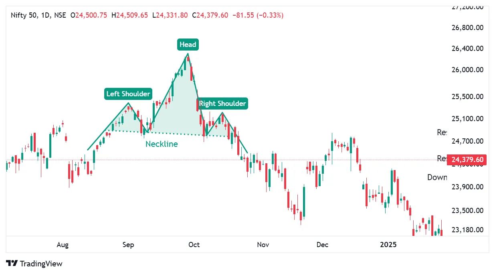Click the closing price C24,379.60 value
495x274 pixels.
pyautogui.click(x=210, y=15)
